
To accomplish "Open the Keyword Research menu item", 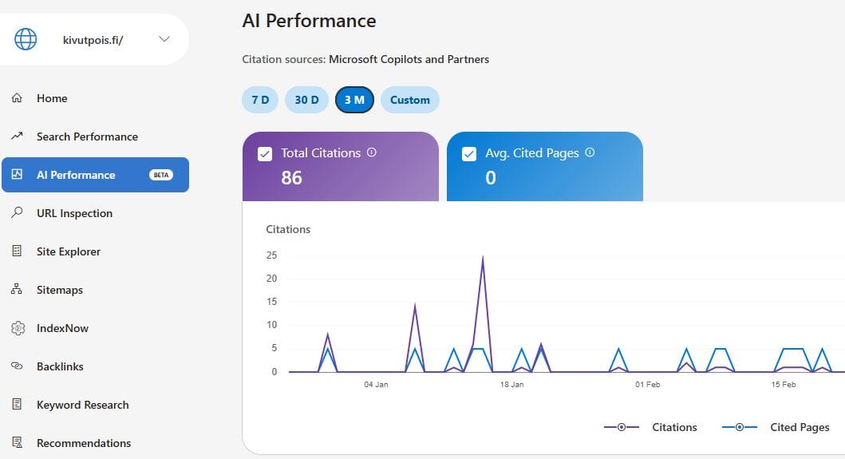I will point(82,405).
